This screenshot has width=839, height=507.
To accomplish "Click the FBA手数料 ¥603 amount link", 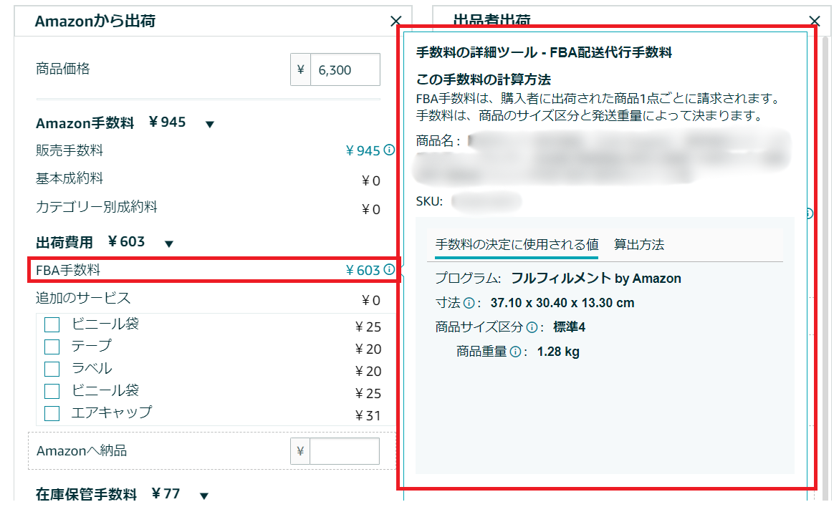I will click(x=363, y=270).
